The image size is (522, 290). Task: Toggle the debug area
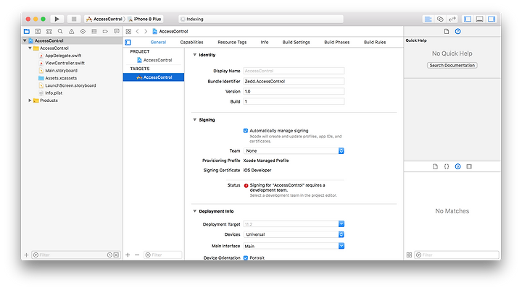pos(479,19)
